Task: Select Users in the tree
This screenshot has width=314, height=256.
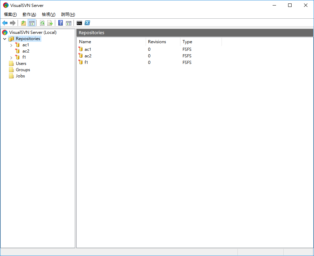Action: (x=21, y=64)
